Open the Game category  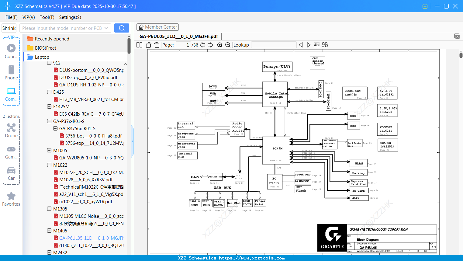point(11,152)
